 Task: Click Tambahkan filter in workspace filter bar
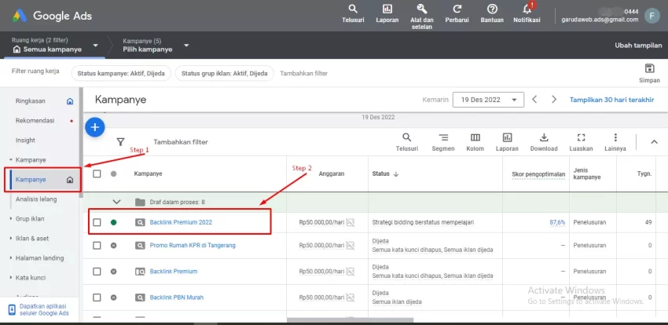pyautogui.click(x=304, y=73)
